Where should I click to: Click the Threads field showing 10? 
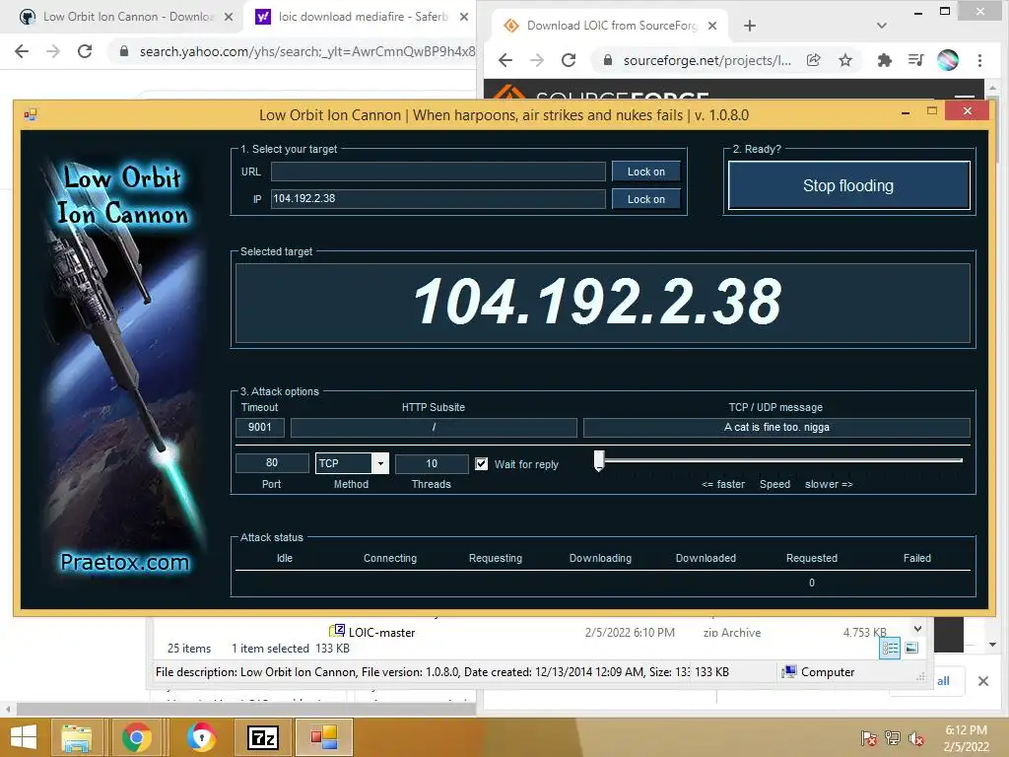(x=432, y=463)
